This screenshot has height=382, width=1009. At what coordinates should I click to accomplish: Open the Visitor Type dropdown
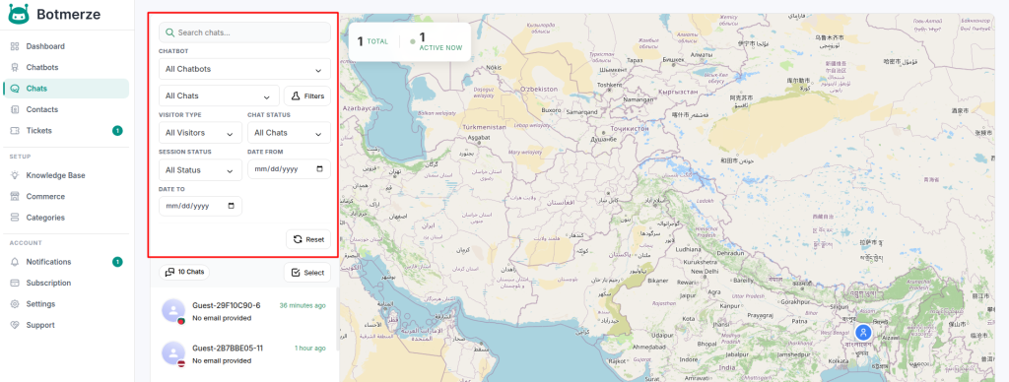pyautogui.click(x=200, y=133)
